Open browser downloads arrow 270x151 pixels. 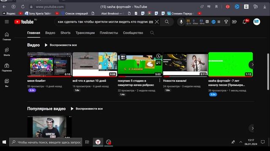(x=265, y=7)
